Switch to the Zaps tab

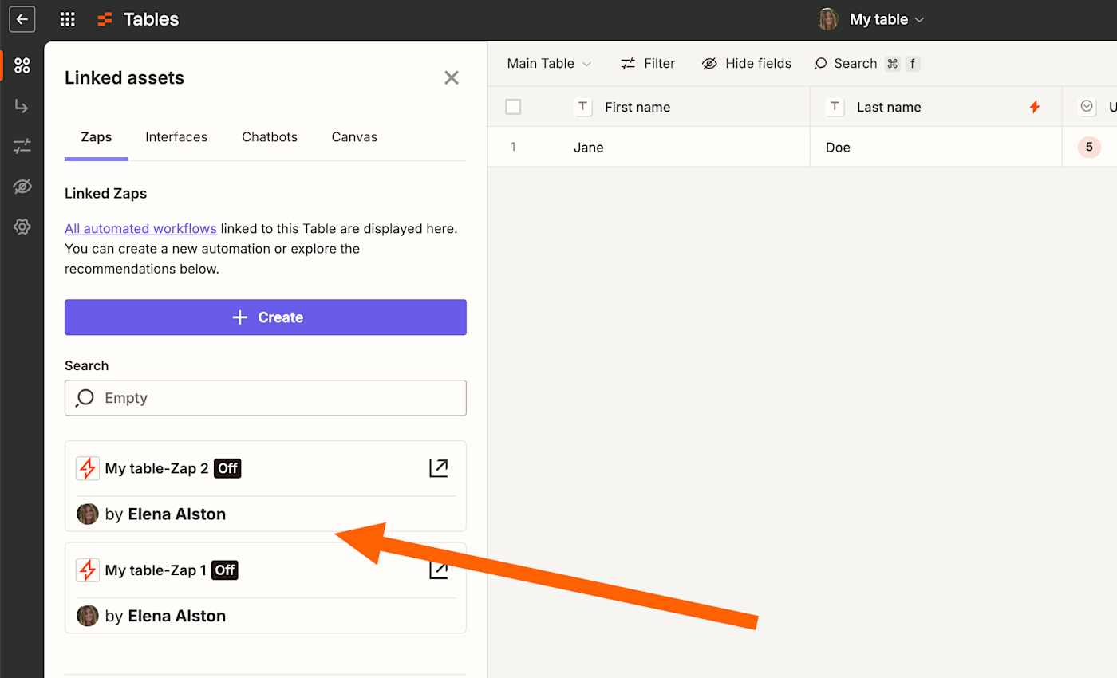[x=97, y=137]
